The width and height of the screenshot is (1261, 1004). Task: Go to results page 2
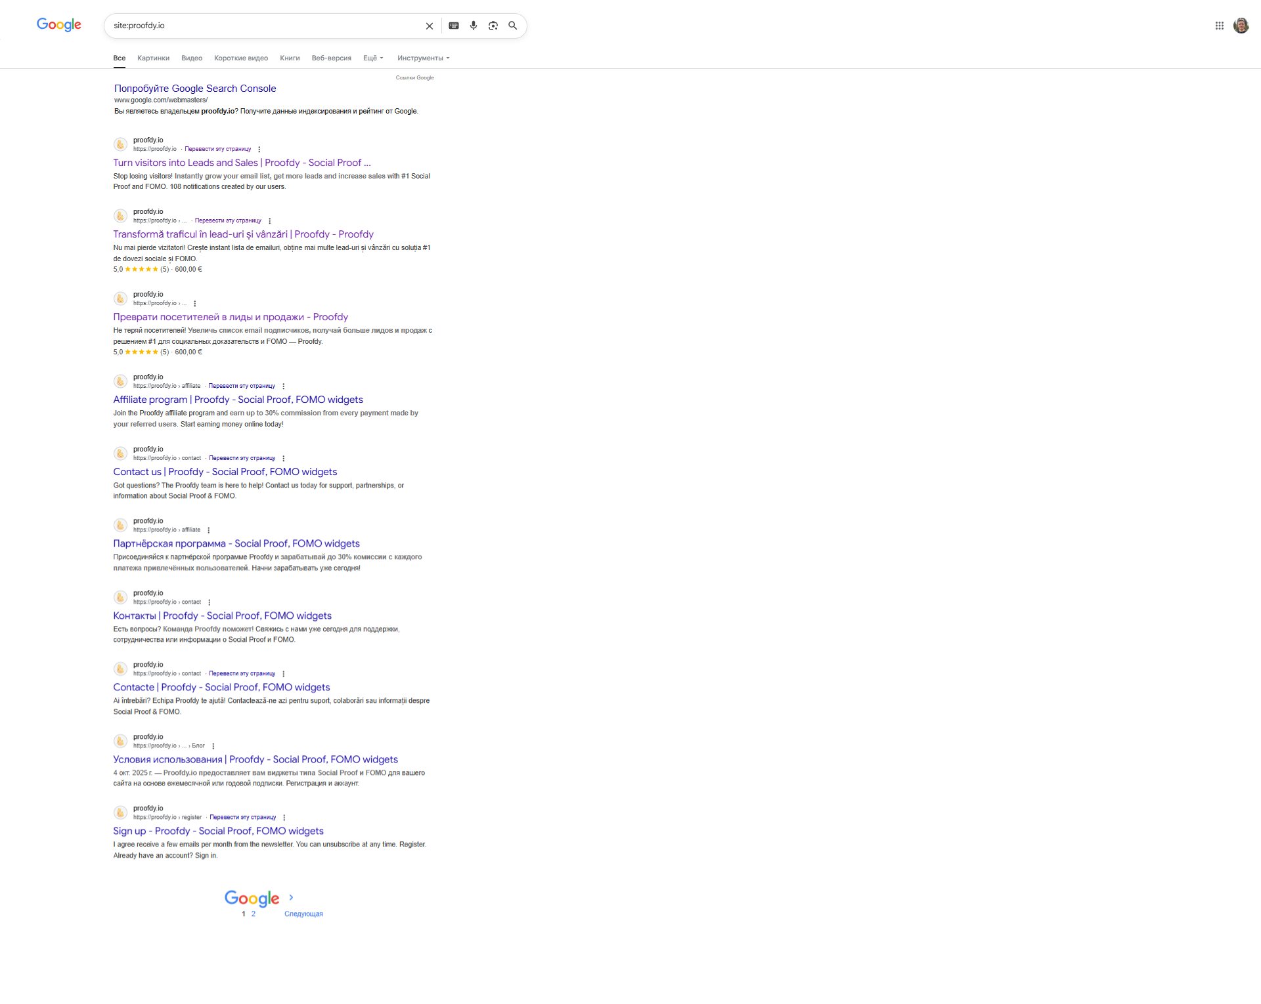254,914
